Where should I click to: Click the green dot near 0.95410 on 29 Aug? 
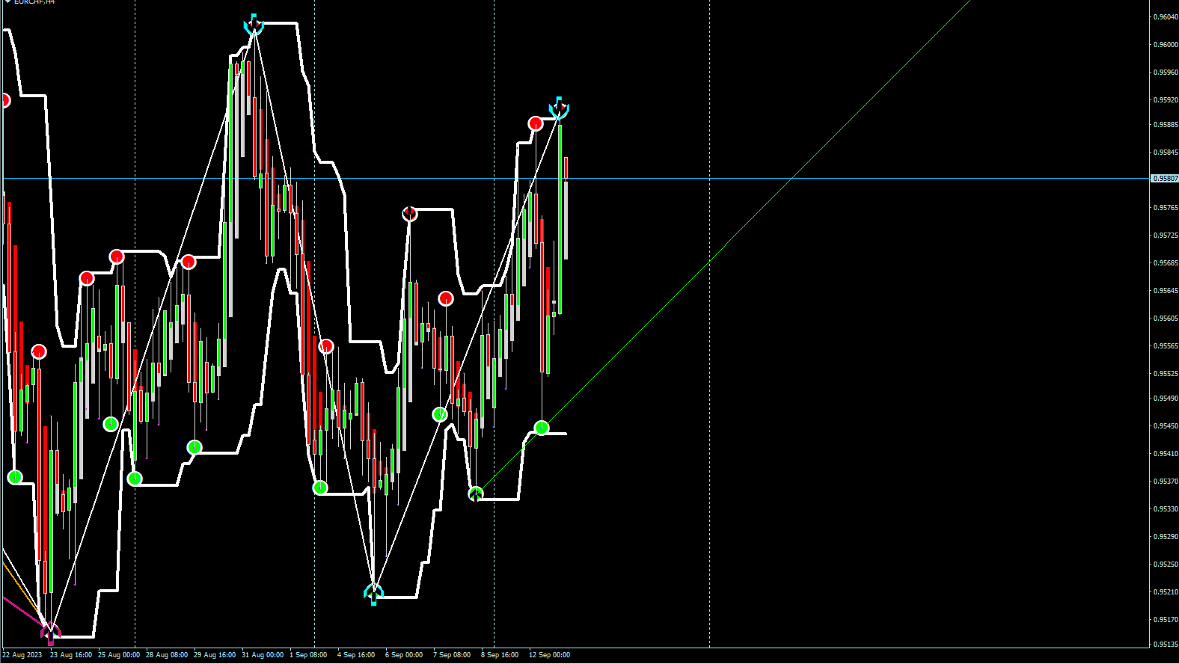pyautogui.click(x=195, y=447)
